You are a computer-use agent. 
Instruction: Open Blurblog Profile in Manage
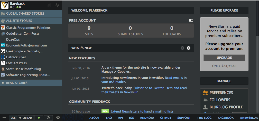226,107
